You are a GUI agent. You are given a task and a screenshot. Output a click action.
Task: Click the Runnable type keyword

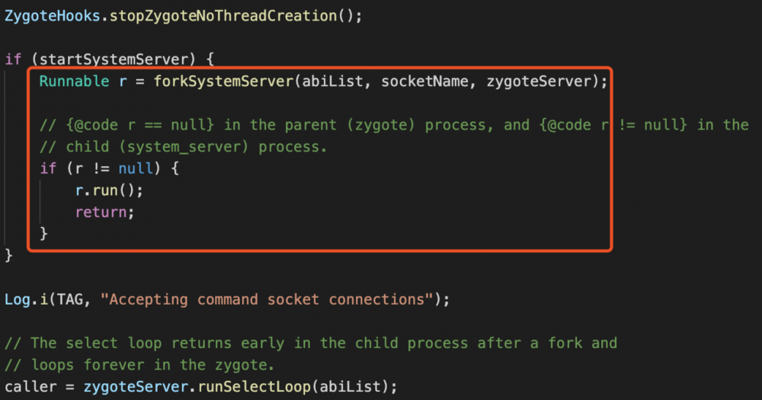point(74,81)
